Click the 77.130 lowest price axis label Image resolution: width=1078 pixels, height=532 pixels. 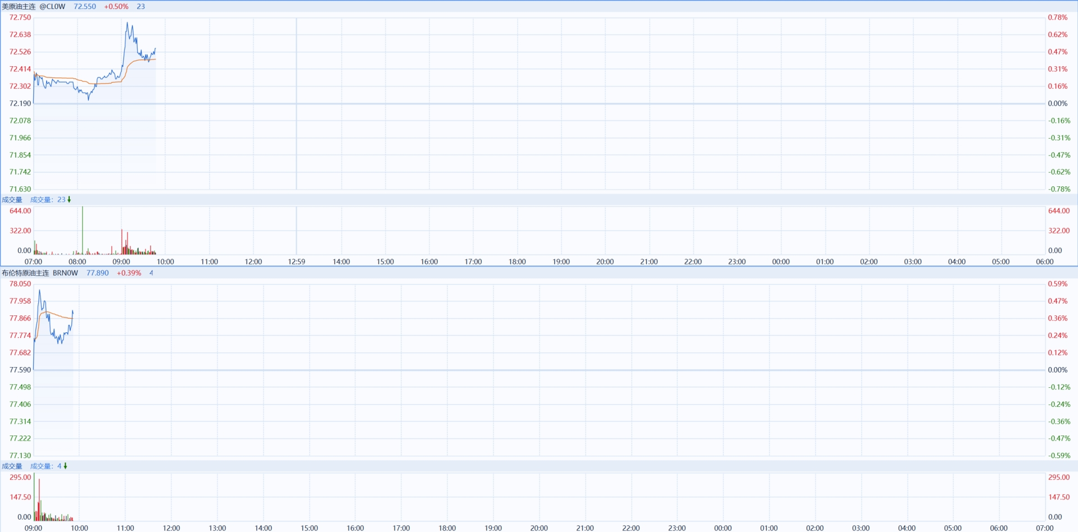(20, 456)
